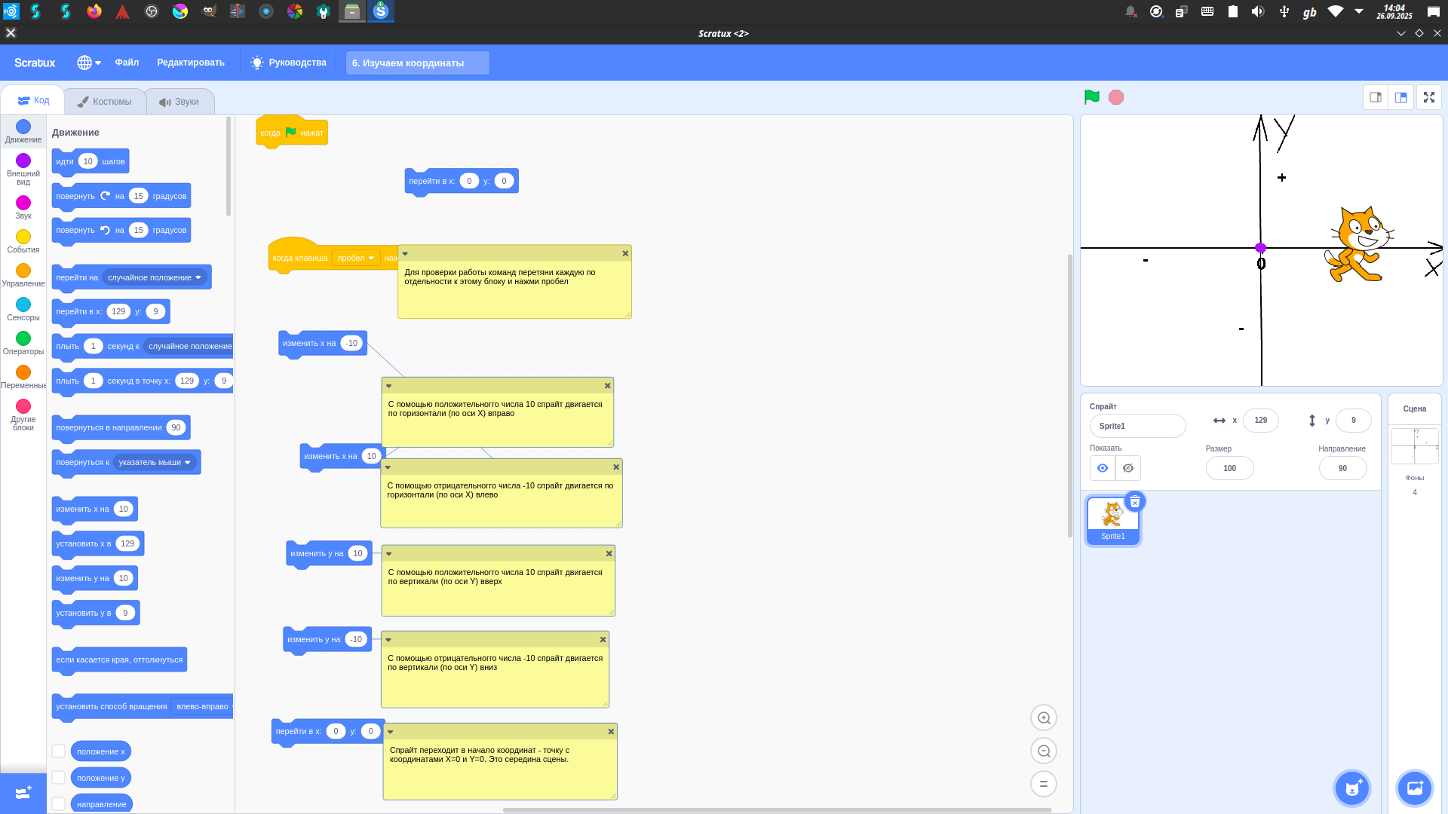This screenshot has height=814, width=1448.
Task: Zoom out of the code workspace
Action: [1044, 751]
